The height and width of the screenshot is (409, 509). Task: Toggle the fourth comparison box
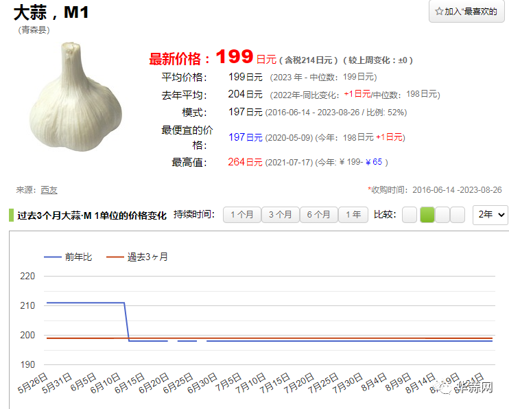pos(457,215)
